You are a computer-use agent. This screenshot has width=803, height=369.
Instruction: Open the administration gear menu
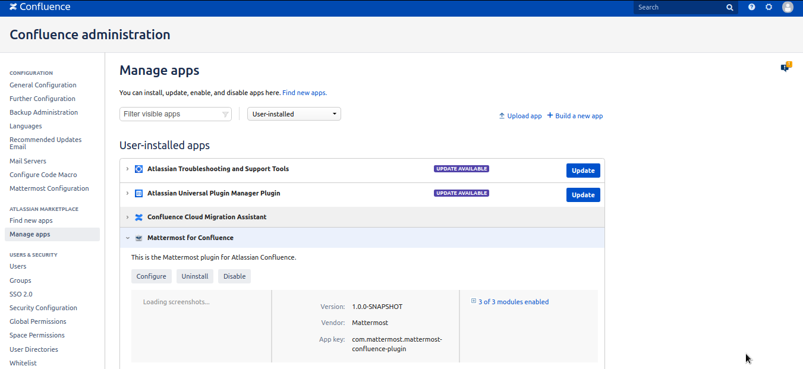tap(769, 7)
